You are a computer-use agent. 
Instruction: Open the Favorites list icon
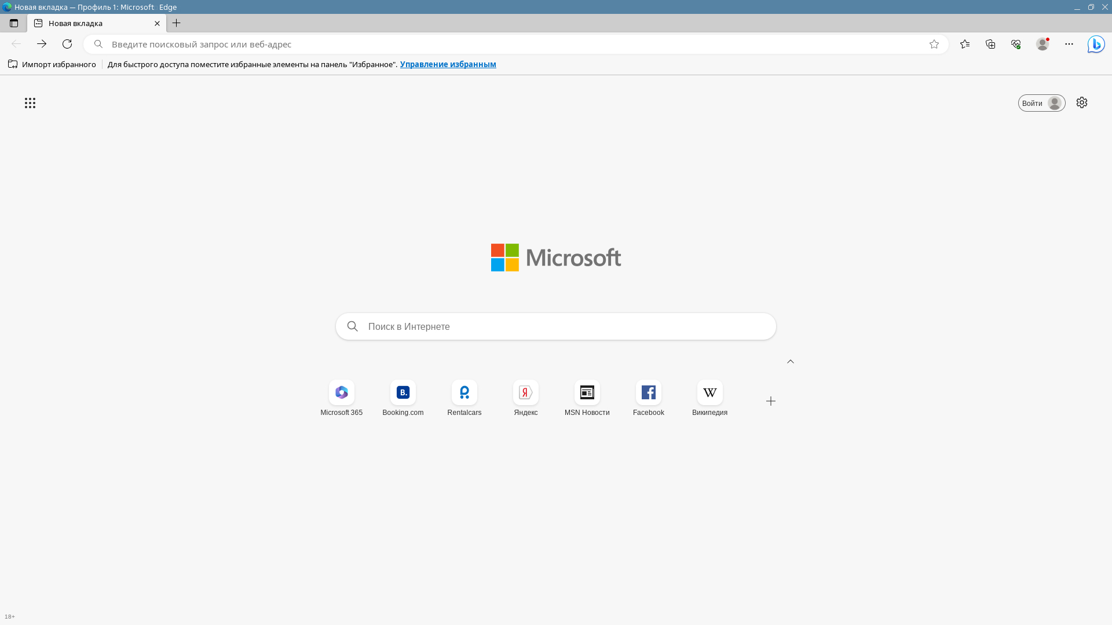(965, 44)
